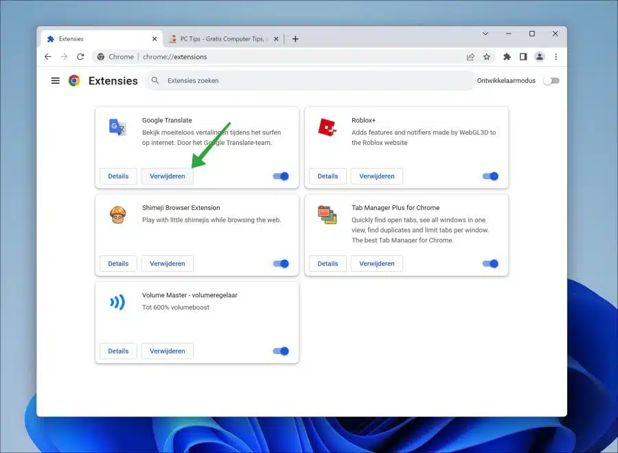Click the Google Translate extension icon
Screen dimensions: 618x453
click(117, 127)
